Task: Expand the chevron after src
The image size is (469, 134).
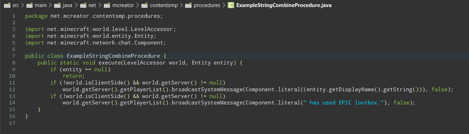Action: [x=23, y=5]
